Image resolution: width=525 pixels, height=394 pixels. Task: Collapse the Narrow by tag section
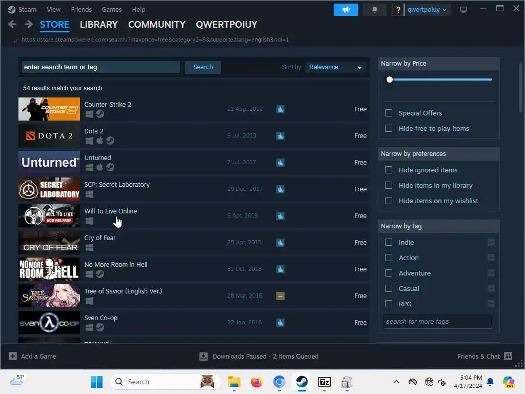coord(439,226)
